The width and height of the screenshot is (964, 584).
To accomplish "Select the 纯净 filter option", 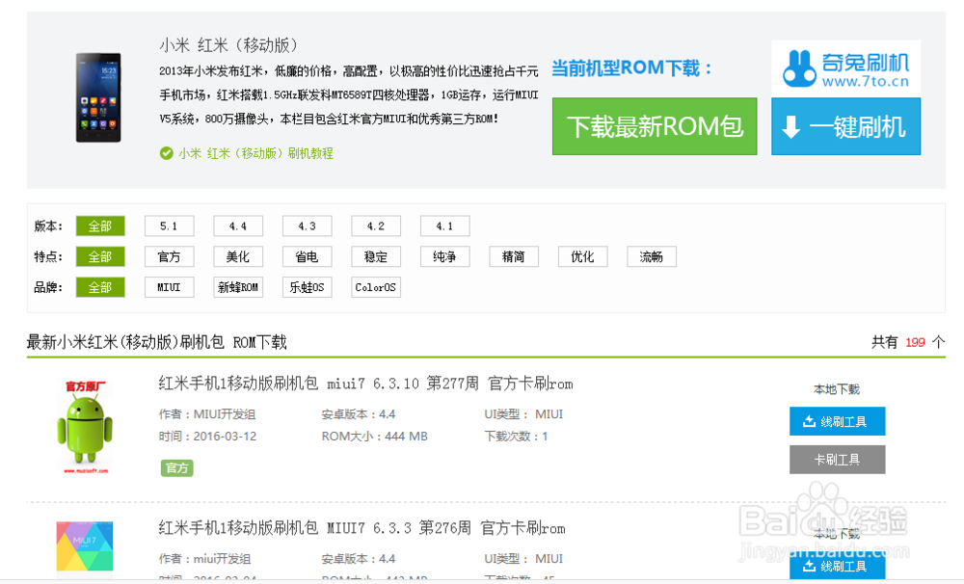I will [x=444, y=256].
